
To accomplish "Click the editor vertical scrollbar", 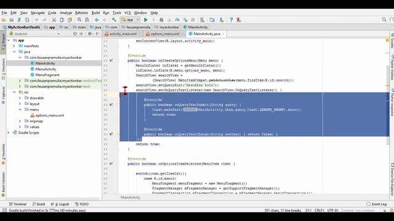I will 388,105.
